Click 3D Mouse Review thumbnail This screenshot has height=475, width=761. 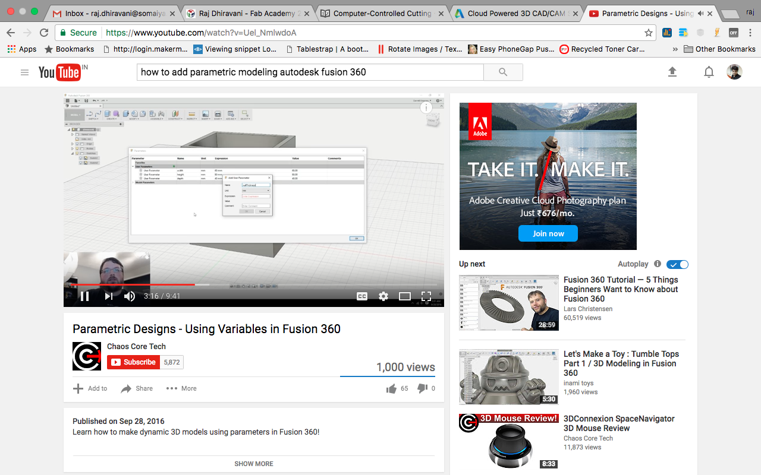(x=509, y=442)
